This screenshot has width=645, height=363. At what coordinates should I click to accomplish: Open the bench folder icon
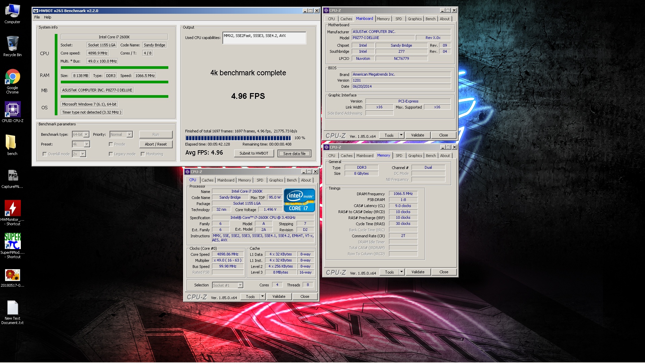click(x=12, y=145)
